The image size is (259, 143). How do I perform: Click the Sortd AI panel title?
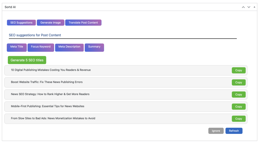click(10, 7)
